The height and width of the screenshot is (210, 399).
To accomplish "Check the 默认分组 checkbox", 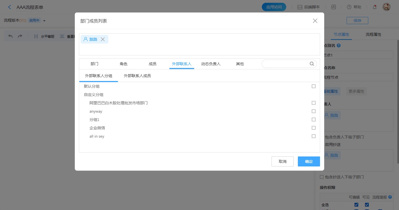I will click(314, 86).
